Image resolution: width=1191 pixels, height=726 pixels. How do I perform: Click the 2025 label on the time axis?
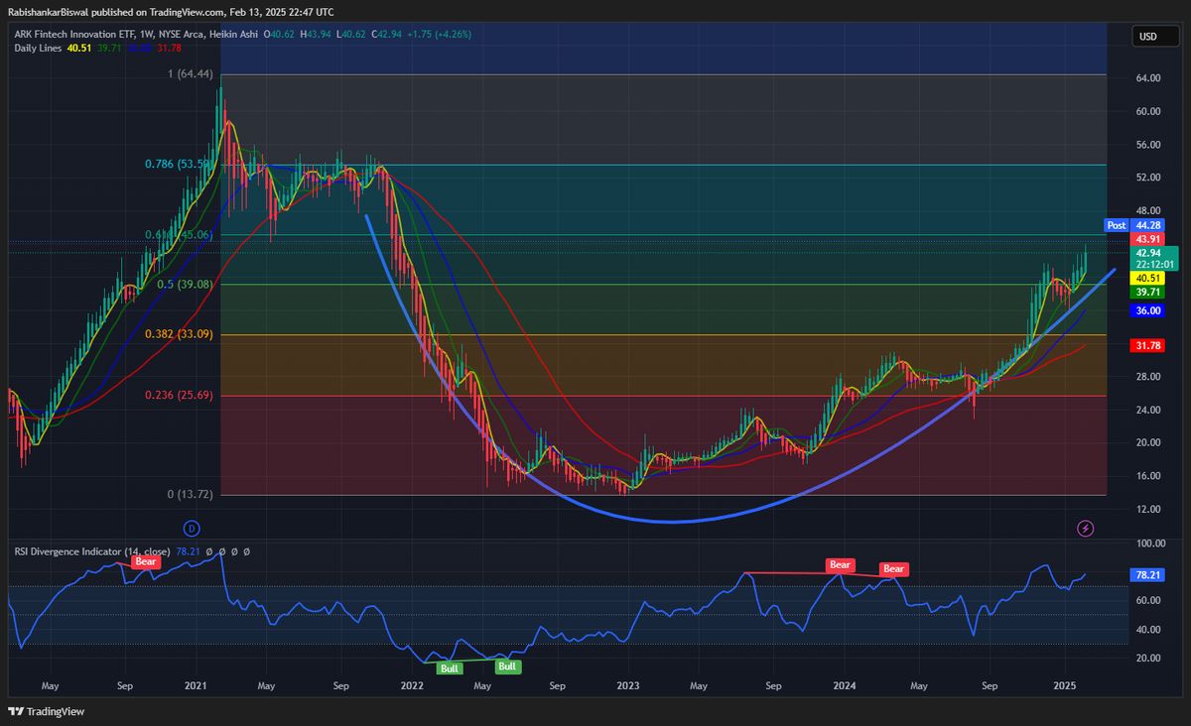pyautogui.click(x=1067, y=685)
